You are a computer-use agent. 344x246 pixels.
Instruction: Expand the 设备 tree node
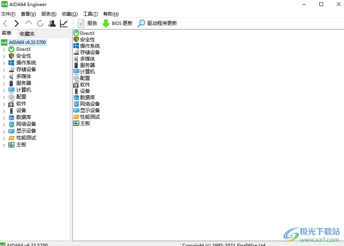click(4, 111)
